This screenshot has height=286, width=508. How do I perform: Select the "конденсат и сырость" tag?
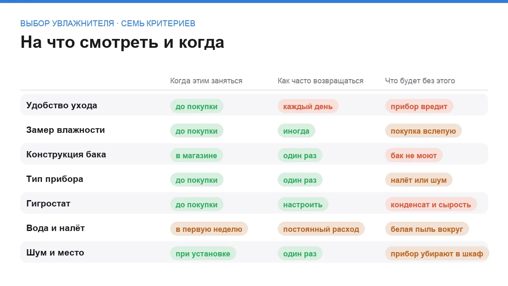click(431, 204)
